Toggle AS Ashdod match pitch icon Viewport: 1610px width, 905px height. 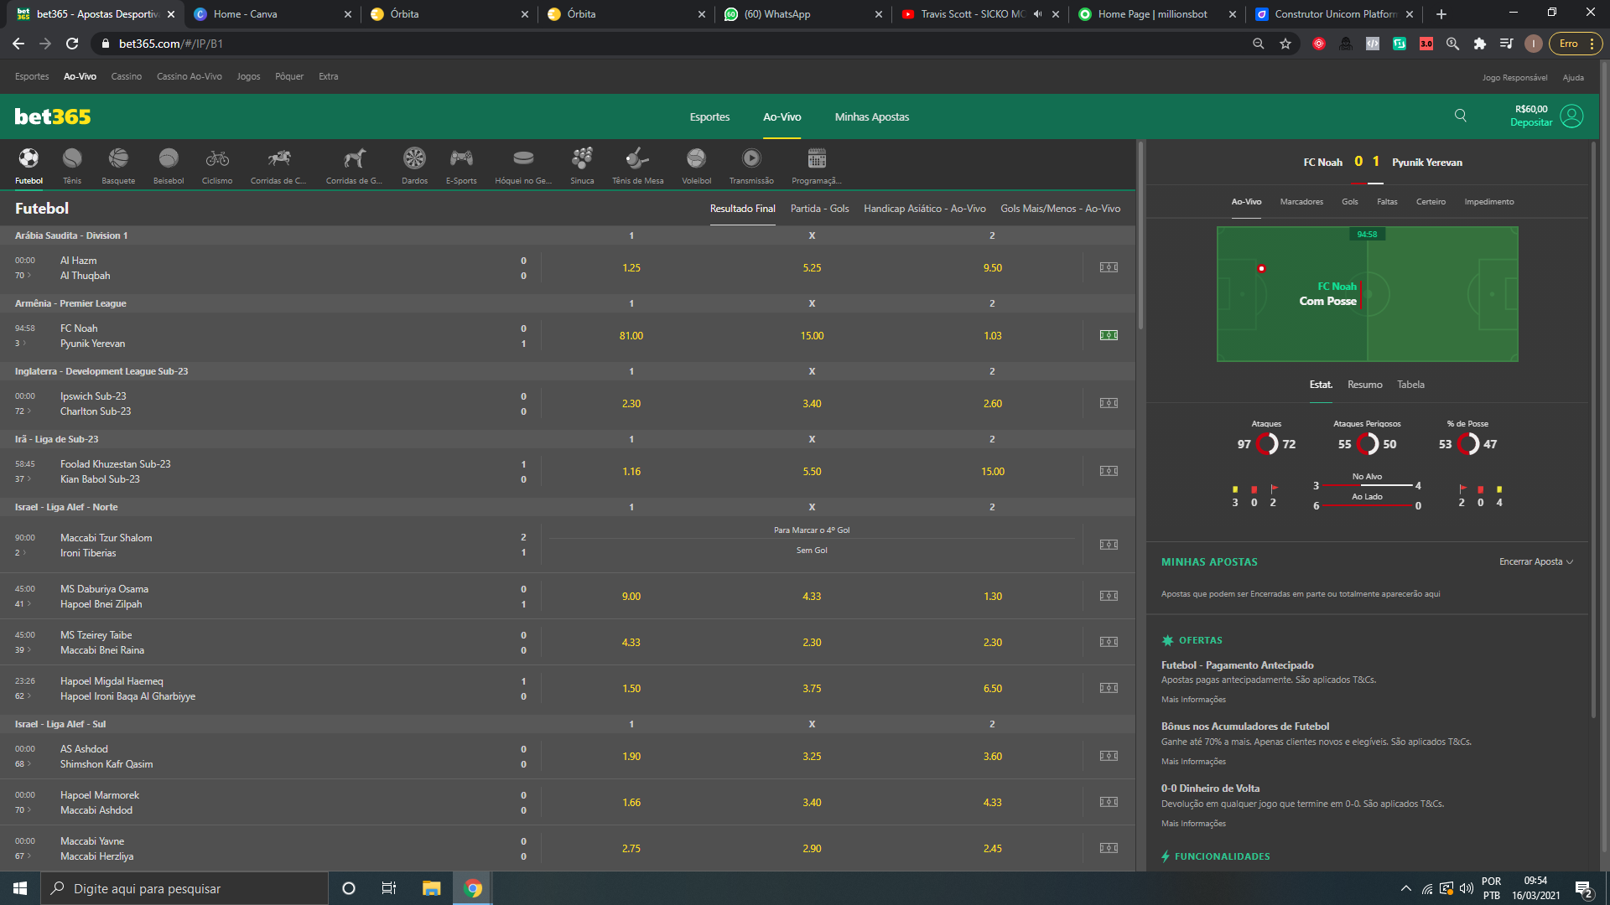coord(1109,756)
